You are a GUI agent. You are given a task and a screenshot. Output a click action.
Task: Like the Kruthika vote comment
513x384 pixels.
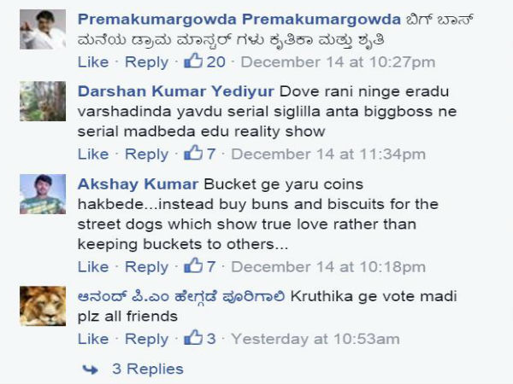click(93, 339)
